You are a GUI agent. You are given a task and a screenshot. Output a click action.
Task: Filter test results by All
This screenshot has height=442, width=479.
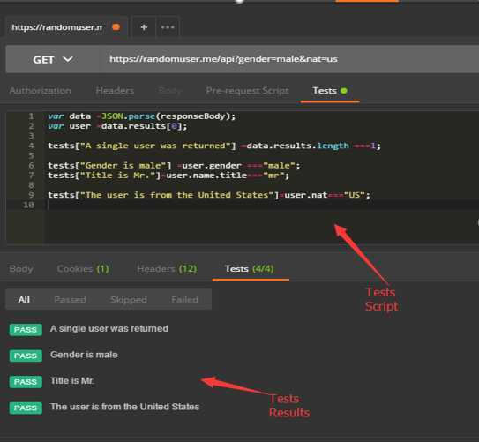pos(24,300)
